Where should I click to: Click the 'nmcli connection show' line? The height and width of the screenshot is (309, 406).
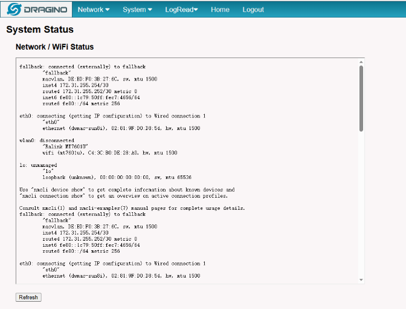123,196
